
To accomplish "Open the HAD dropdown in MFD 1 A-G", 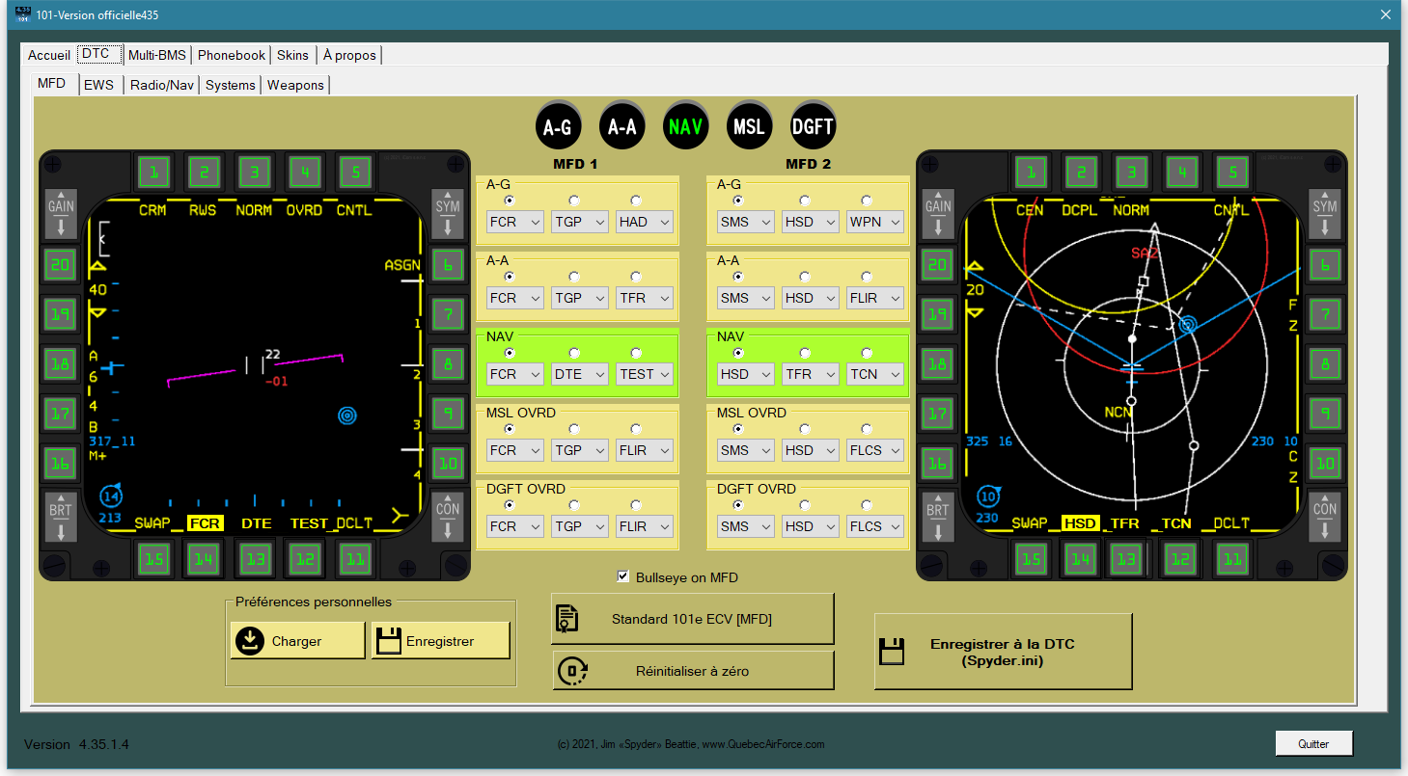I will coord(645,222).
